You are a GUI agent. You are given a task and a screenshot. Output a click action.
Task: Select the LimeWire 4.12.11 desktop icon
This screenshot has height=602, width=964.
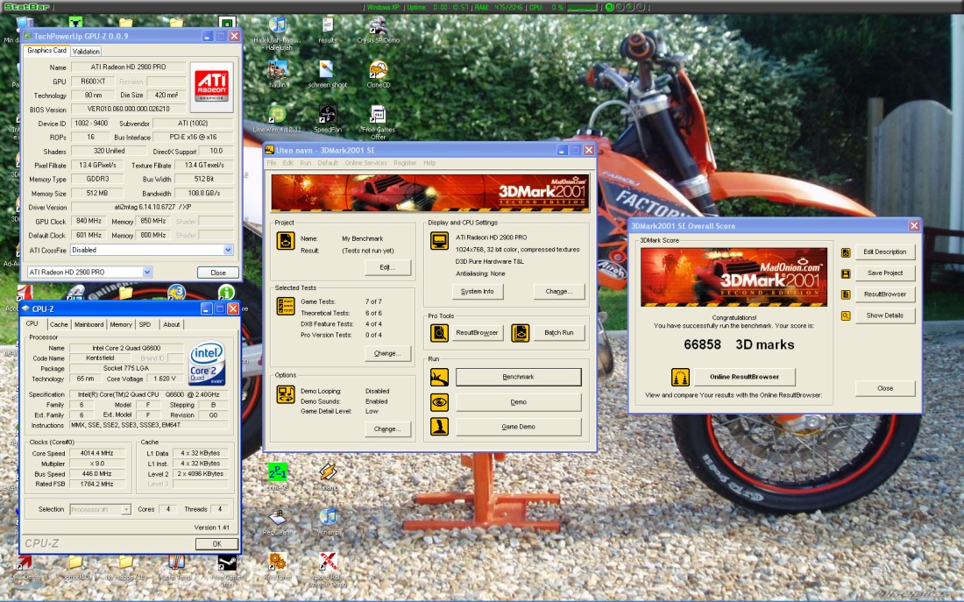(277, 118)
